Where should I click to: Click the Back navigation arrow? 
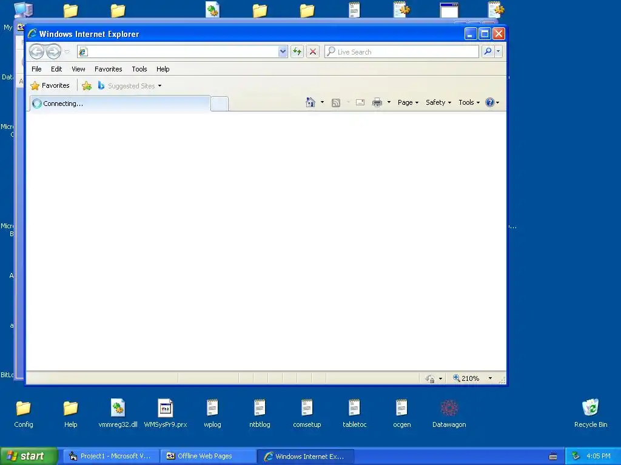tap(36, 51)
